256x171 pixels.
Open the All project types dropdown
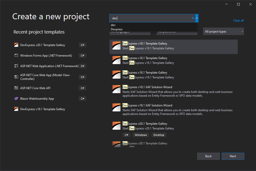tap(223, 31)
